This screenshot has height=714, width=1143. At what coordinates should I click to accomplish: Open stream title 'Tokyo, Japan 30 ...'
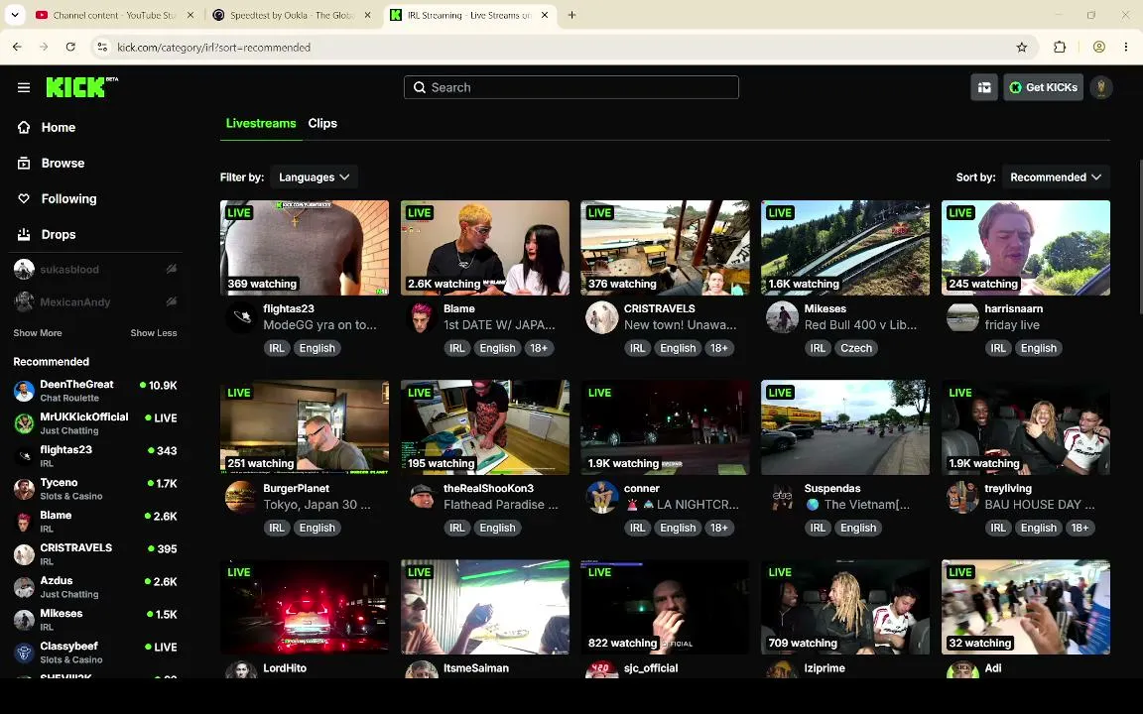point(317,504)
